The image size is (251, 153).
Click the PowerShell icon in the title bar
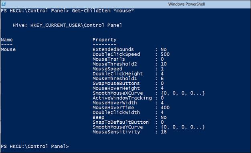tap(4, 4)
